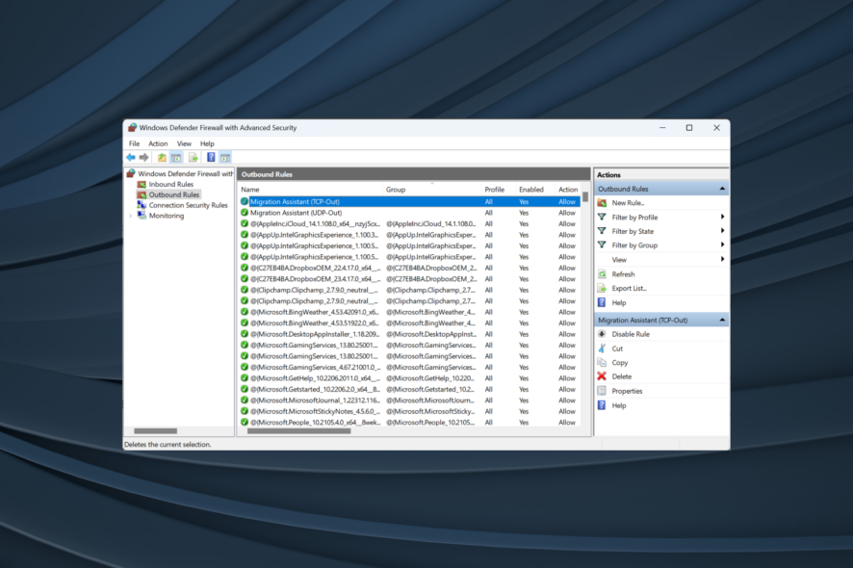Click the console tree horizontal scrollbar thumb
This screenshot has height=568, width=853.
[x=156, y=431]
